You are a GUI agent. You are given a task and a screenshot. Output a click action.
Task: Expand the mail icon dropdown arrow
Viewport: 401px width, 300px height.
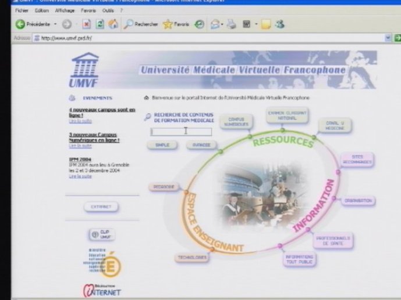(222, 24)
